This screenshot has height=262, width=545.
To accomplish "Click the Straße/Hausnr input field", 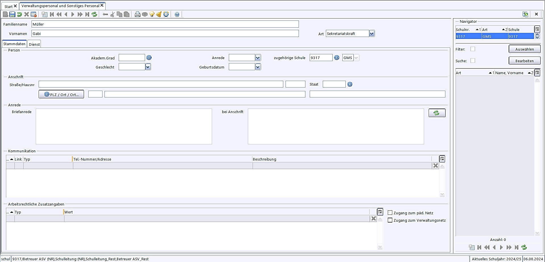I will tap(161, 84).
